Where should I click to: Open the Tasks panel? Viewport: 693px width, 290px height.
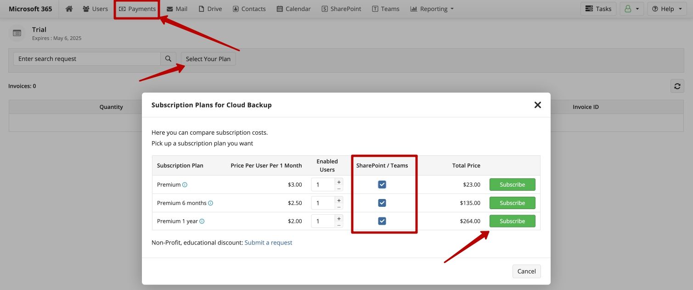click(598, 9)
